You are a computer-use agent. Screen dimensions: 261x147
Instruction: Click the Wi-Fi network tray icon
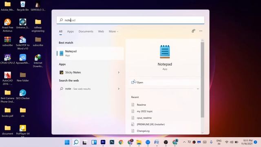tap(227, 142)
